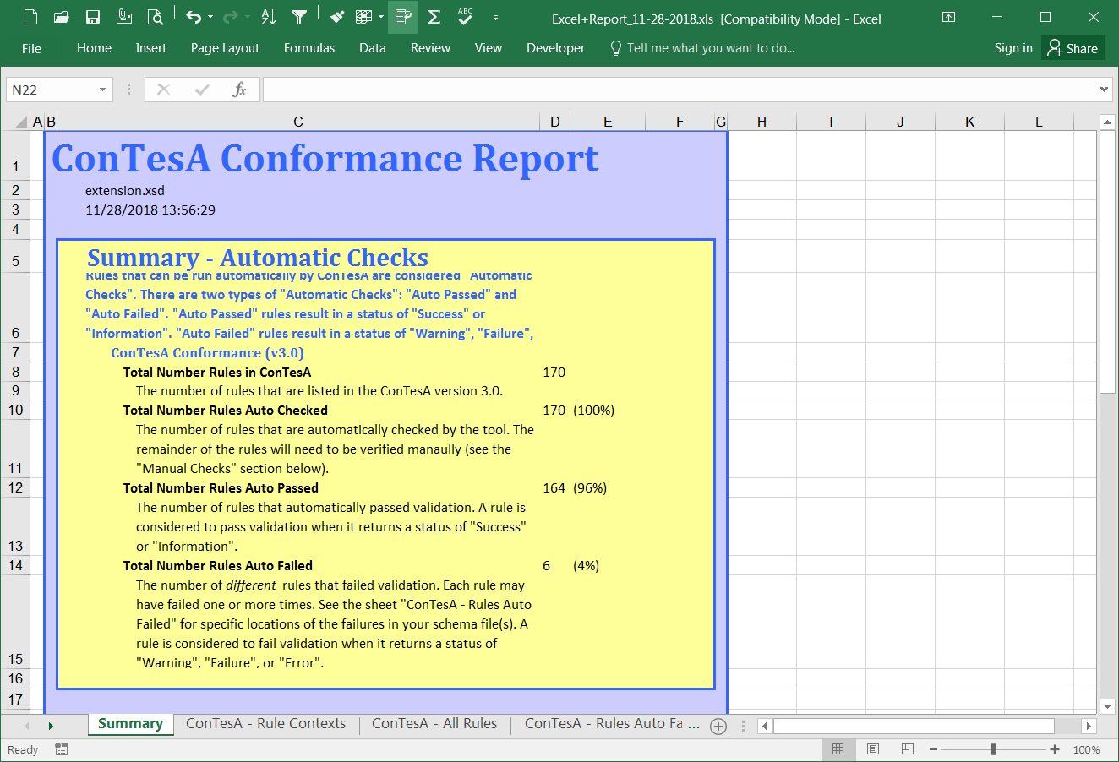The width and height of the screenshot is (1119, 762).
Task: Open the View ribbon tab
Action: [x=489, y=48]
